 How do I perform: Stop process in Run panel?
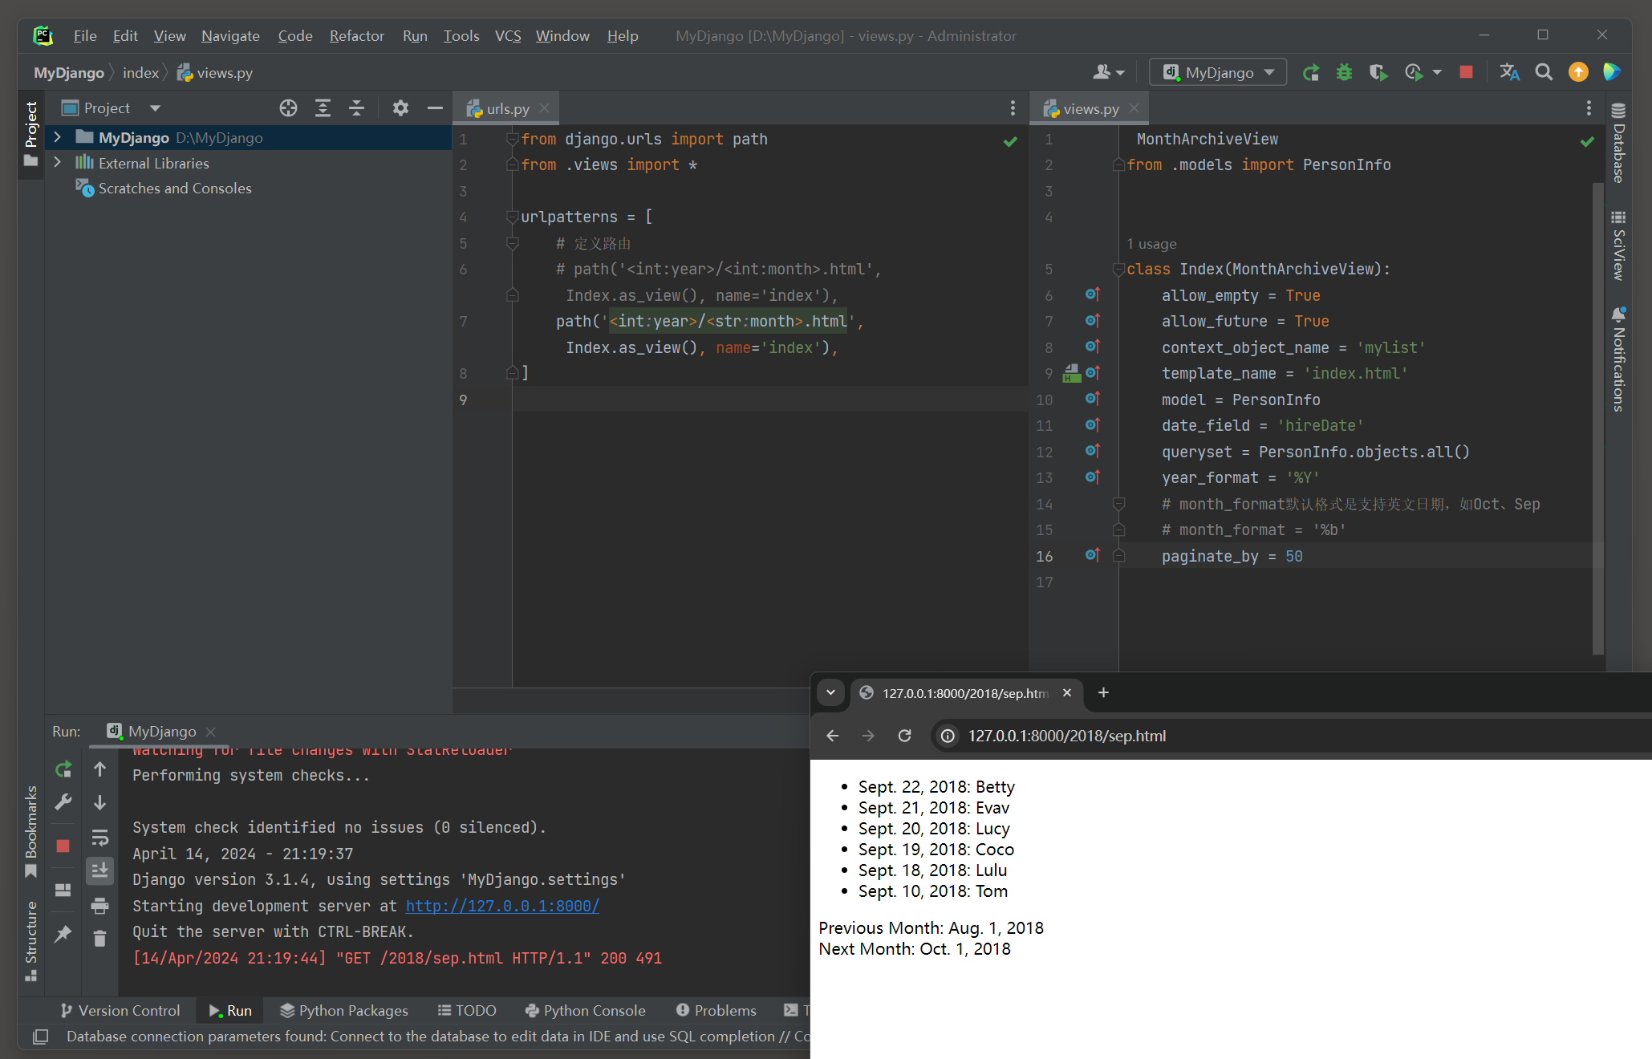(x=63, y=846)
